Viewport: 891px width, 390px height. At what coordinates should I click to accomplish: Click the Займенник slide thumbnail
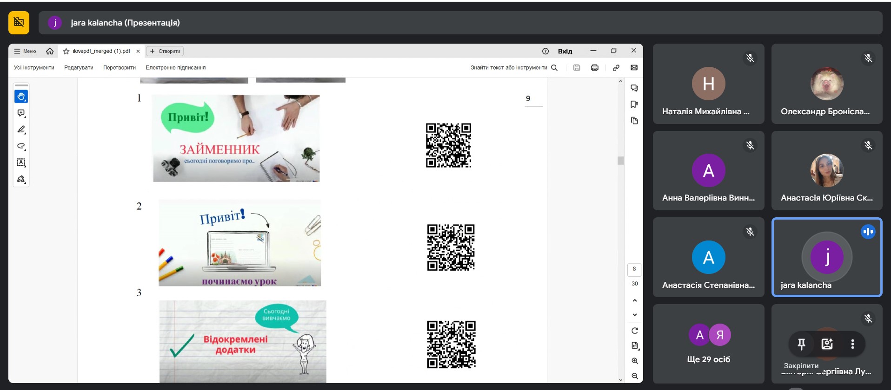click(x=236, y=138)
